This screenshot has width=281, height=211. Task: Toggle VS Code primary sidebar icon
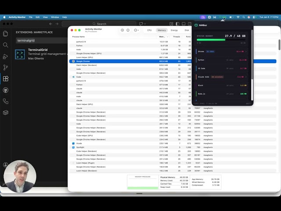177,24
